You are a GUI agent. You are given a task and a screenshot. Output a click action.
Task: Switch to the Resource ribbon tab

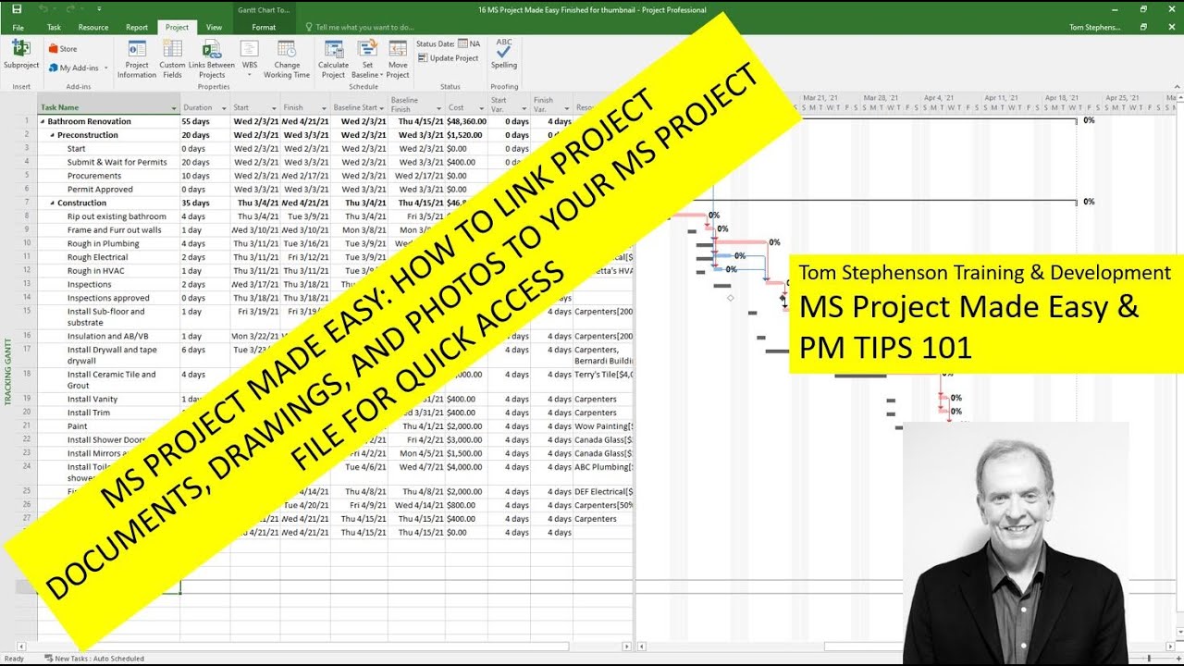click(x=93, y=27)
